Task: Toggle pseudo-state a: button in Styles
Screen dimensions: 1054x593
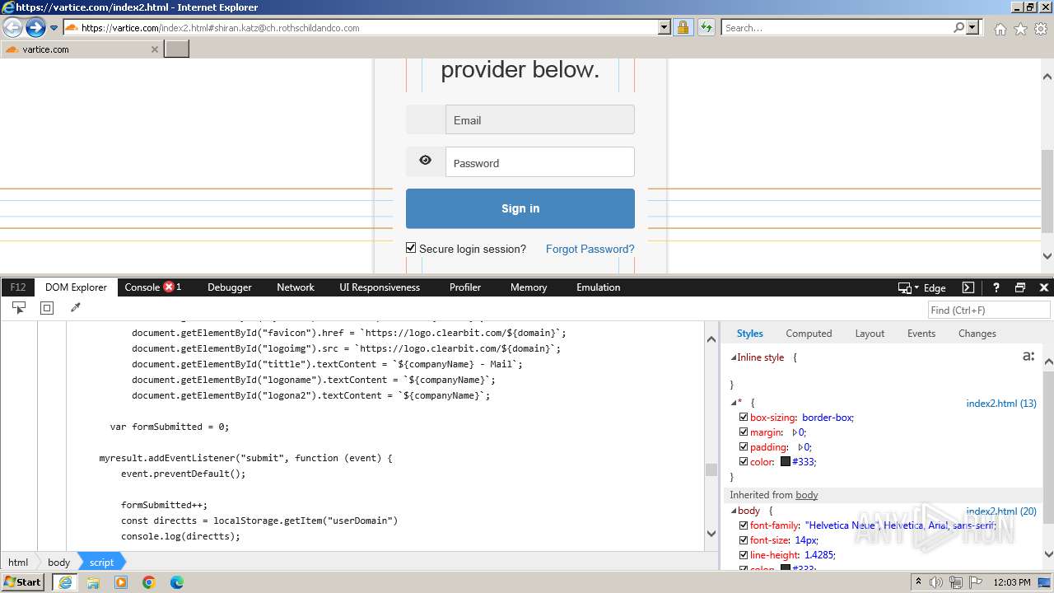Action: pos(1028,357)
